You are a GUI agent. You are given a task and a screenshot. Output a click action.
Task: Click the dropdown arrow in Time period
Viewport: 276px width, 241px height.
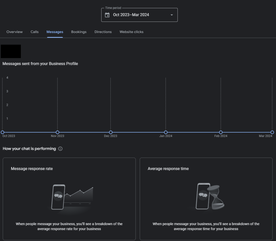point(172,15)
